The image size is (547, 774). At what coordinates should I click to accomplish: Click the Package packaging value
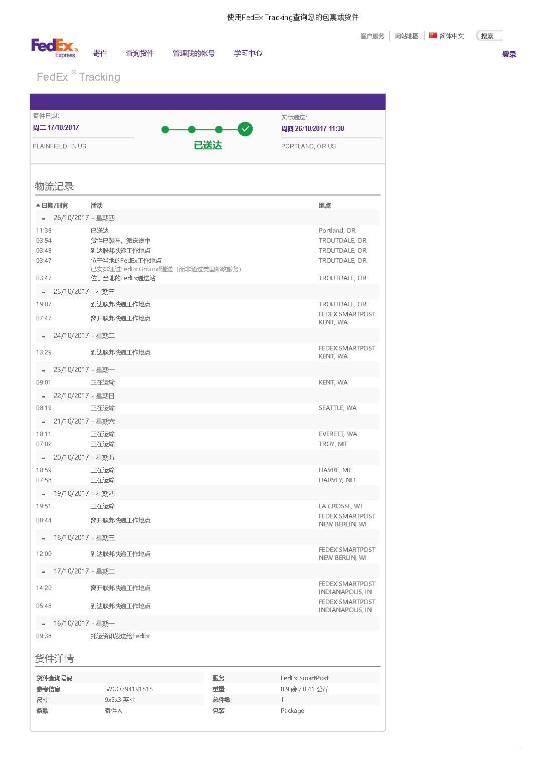click(292, 711)
